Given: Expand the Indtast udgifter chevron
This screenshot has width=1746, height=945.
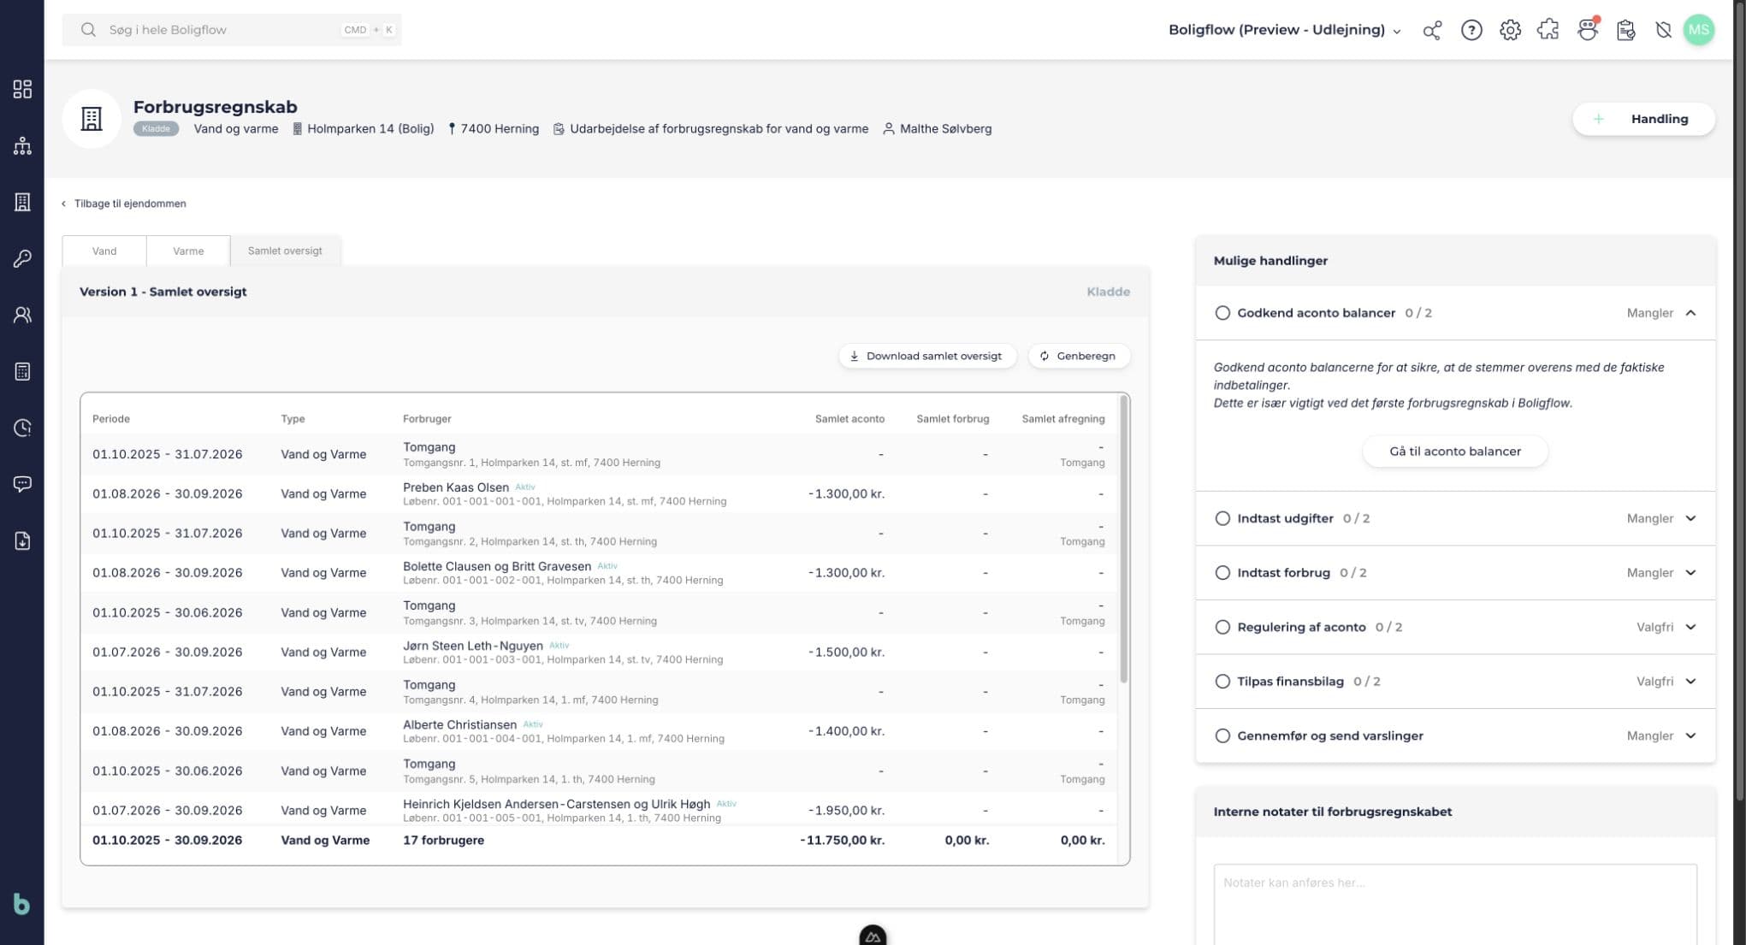Looking at the screenshot, I should 1690,518.
